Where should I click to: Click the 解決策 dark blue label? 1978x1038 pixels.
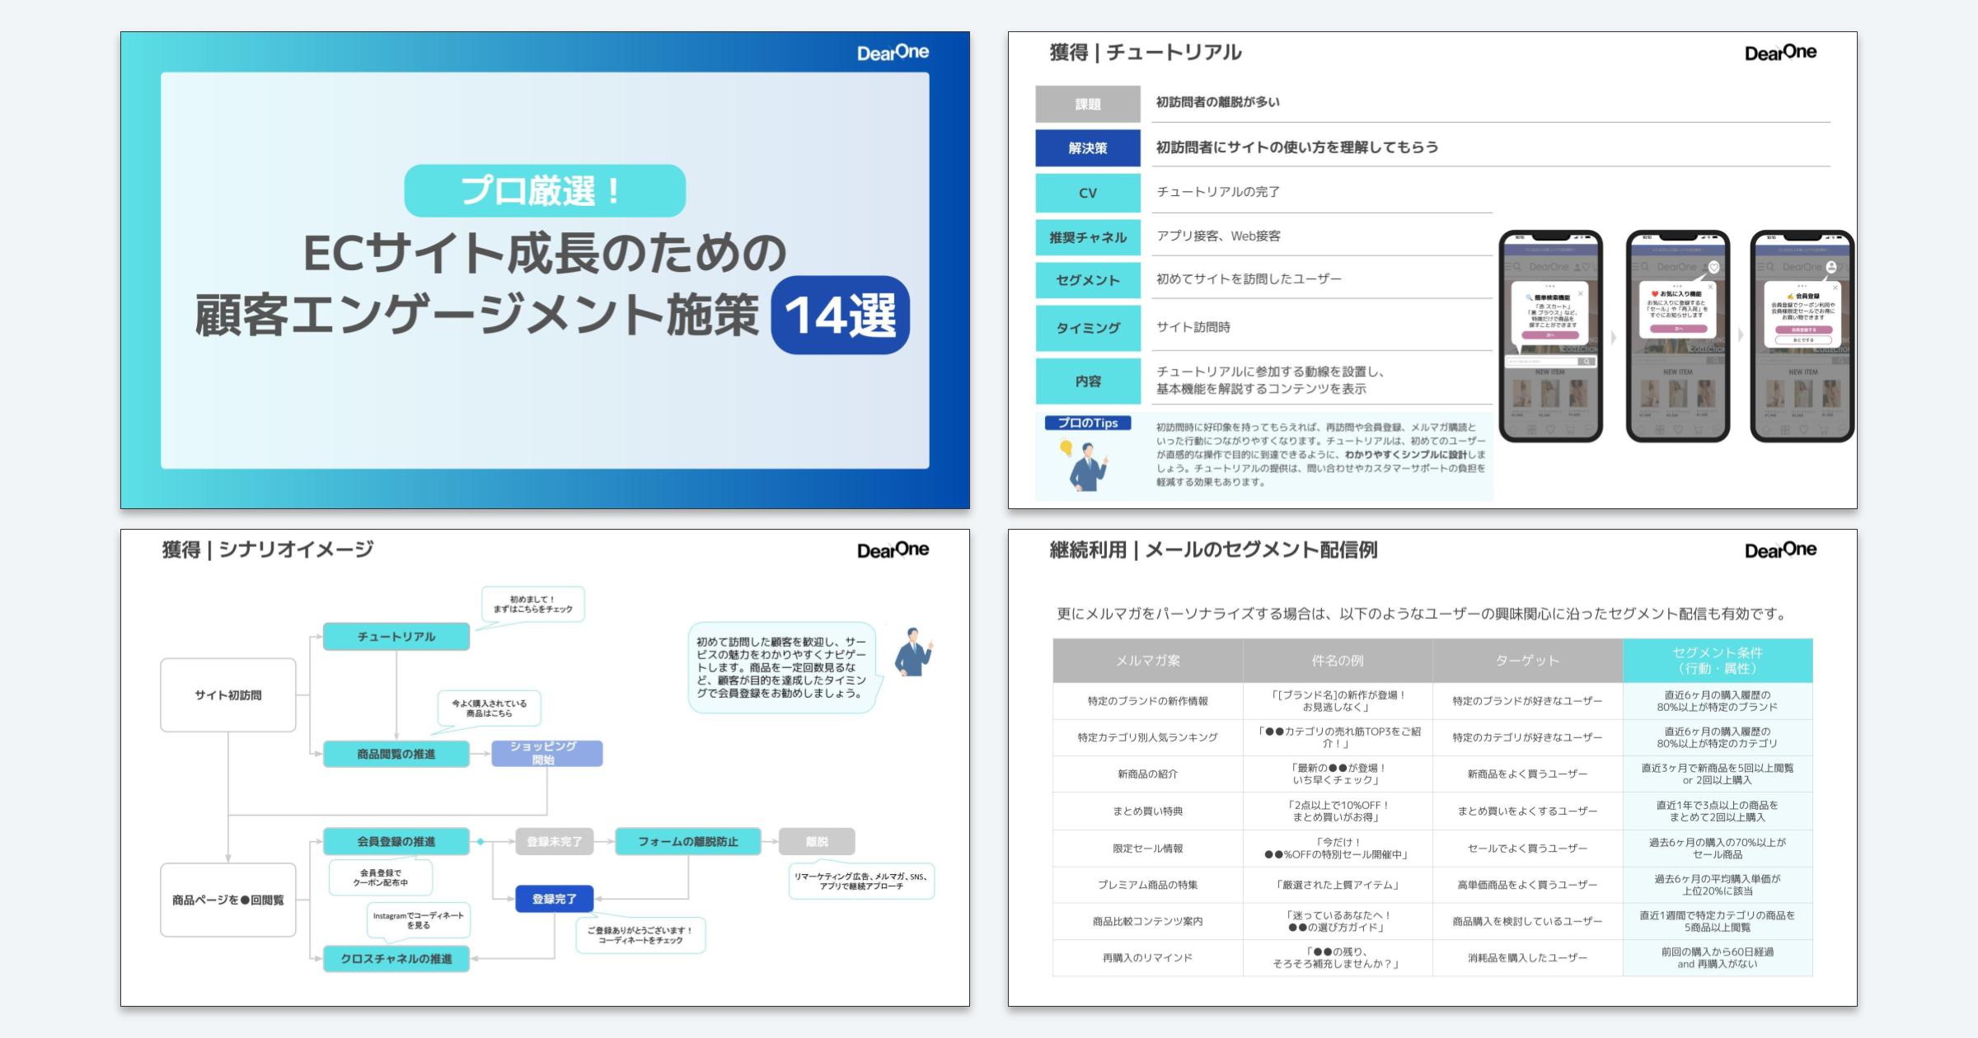1087,148
